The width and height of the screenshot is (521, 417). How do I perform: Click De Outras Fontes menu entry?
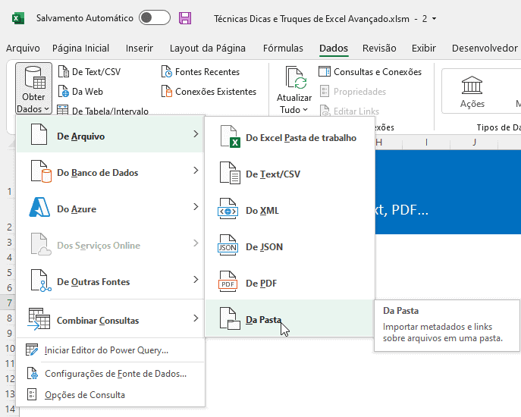click(x=110, y=282)
